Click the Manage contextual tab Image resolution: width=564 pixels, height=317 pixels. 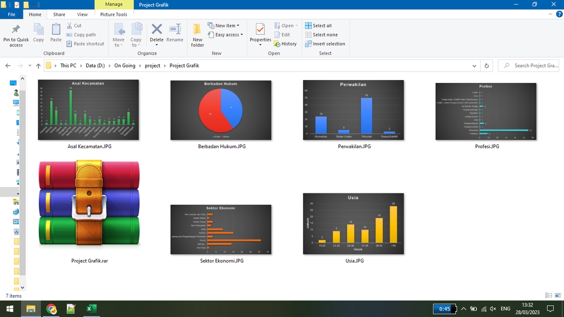tap(113, 4)
